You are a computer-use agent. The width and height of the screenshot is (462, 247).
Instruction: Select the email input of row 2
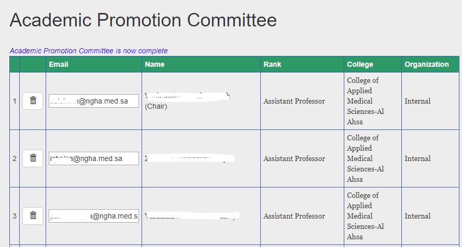tap(94, 158)
